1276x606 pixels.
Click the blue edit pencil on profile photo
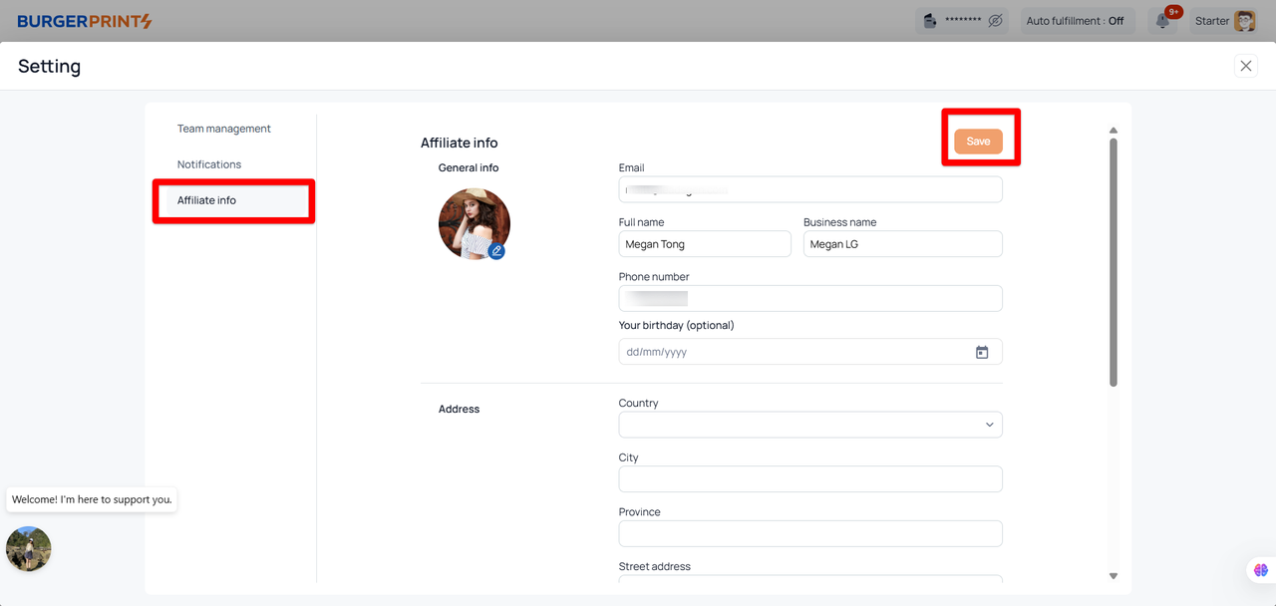coord(496,251)
